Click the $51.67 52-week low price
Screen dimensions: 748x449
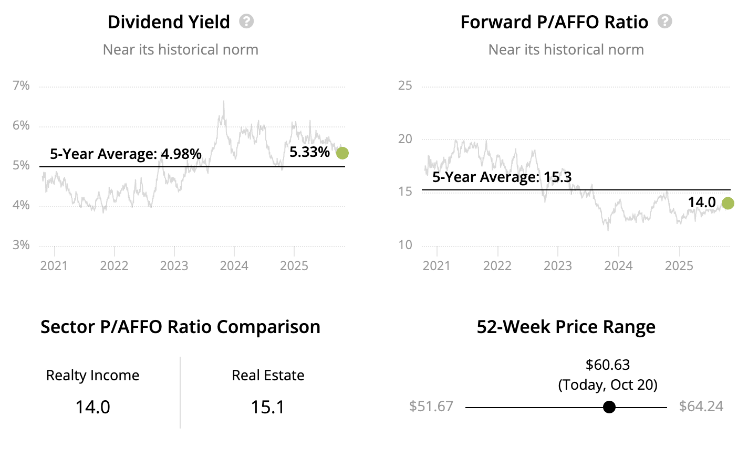click(431, 407)
